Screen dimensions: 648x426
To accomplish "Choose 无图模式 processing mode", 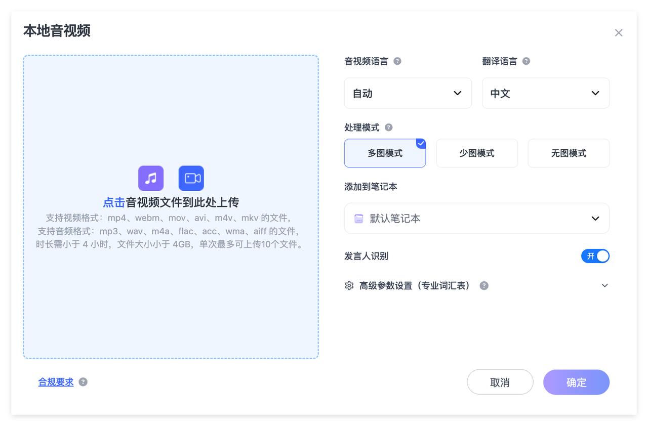I will point(569,153).
